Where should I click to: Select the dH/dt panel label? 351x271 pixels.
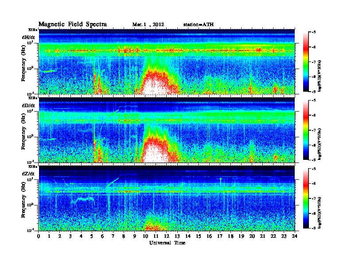[28, 37]
